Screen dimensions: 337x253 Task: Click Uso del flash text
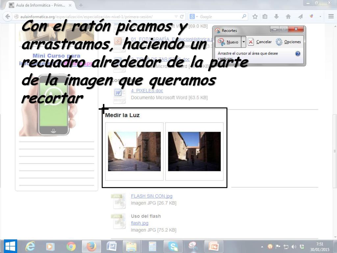(146, 216)
